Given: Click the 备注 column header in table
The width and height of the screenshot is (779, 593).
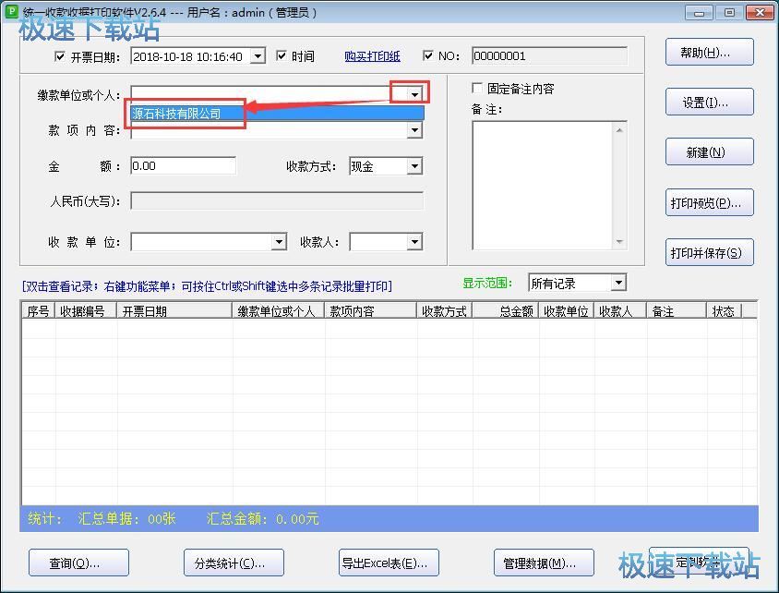Looking at the screenshot, I should point(677,311).
